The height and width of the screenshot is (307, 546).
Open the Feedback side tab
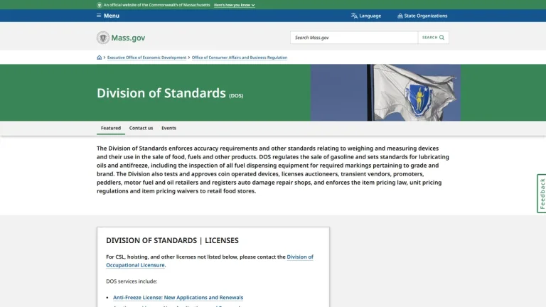coord(542,193)
